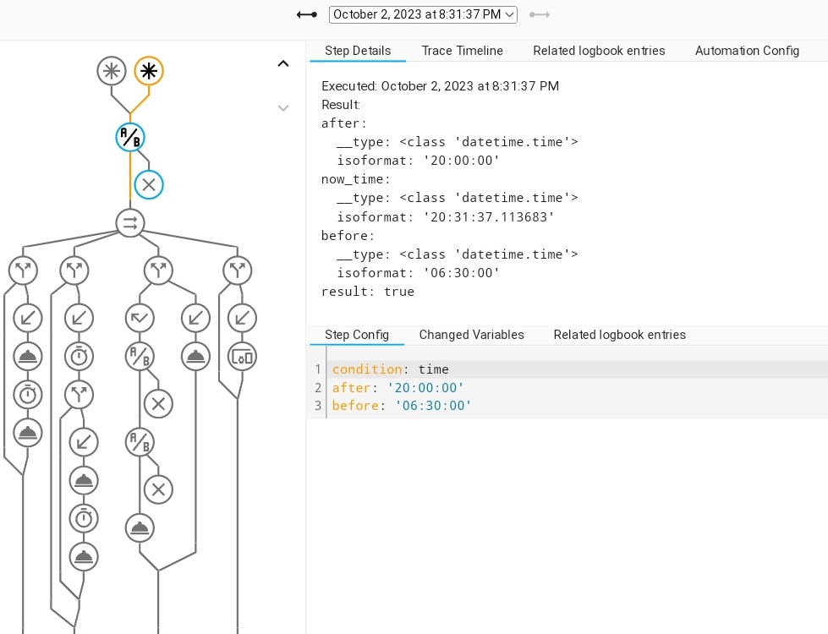Click the blue X stop node

[148, 184]
